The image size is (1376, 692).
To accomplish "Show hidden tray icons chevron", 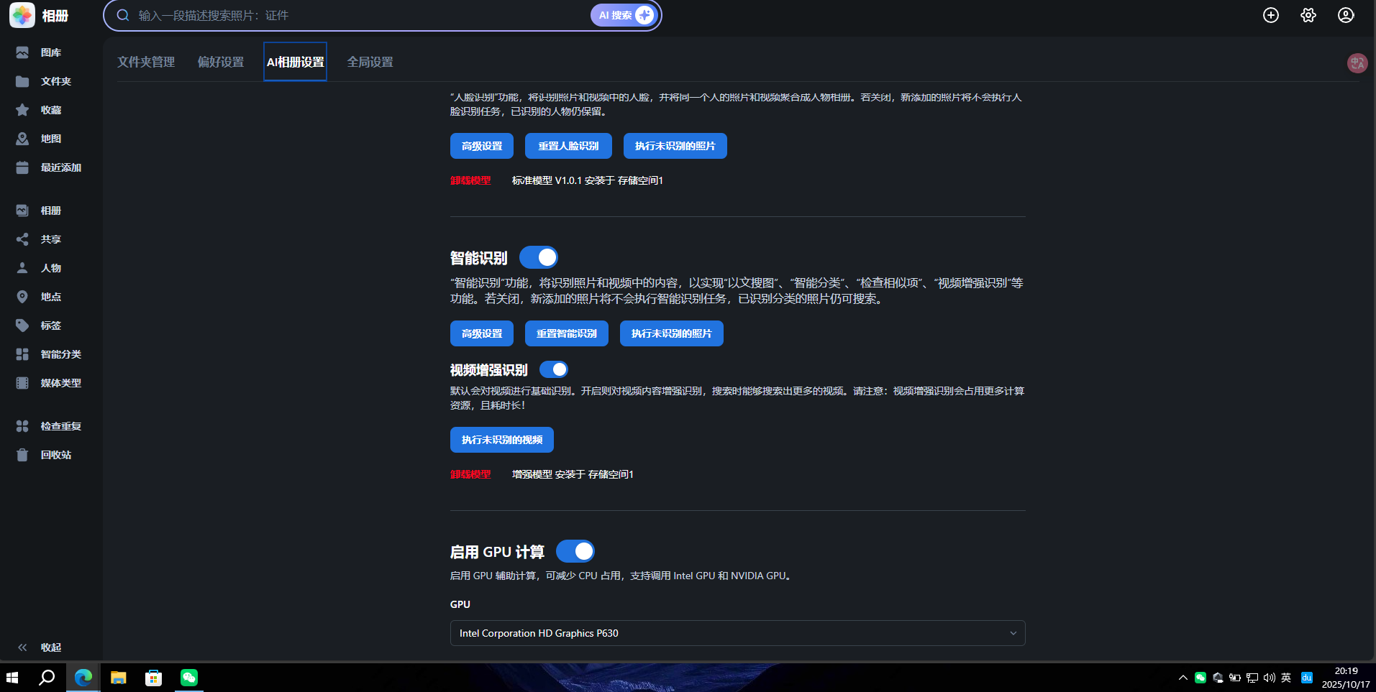I will (1183, 678).
